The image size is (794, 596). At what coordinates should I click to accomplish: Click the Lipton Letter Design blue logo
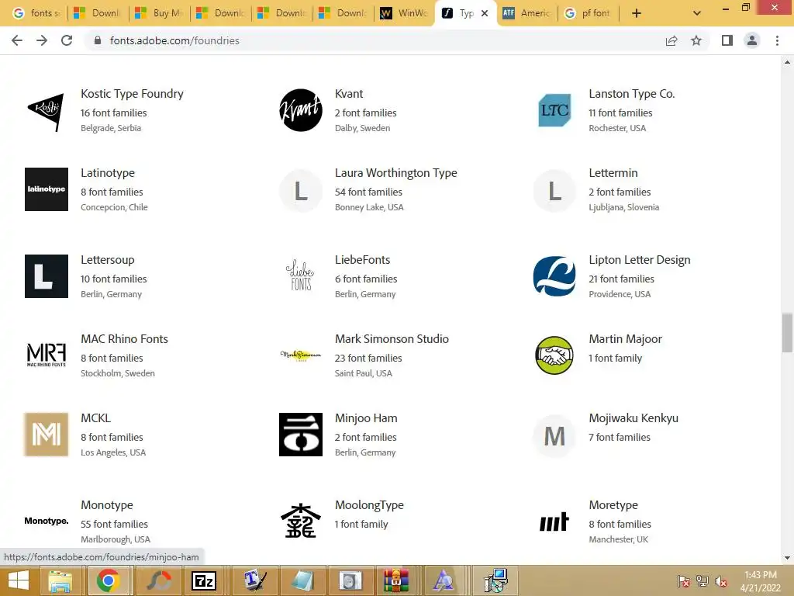coord(554,276)
